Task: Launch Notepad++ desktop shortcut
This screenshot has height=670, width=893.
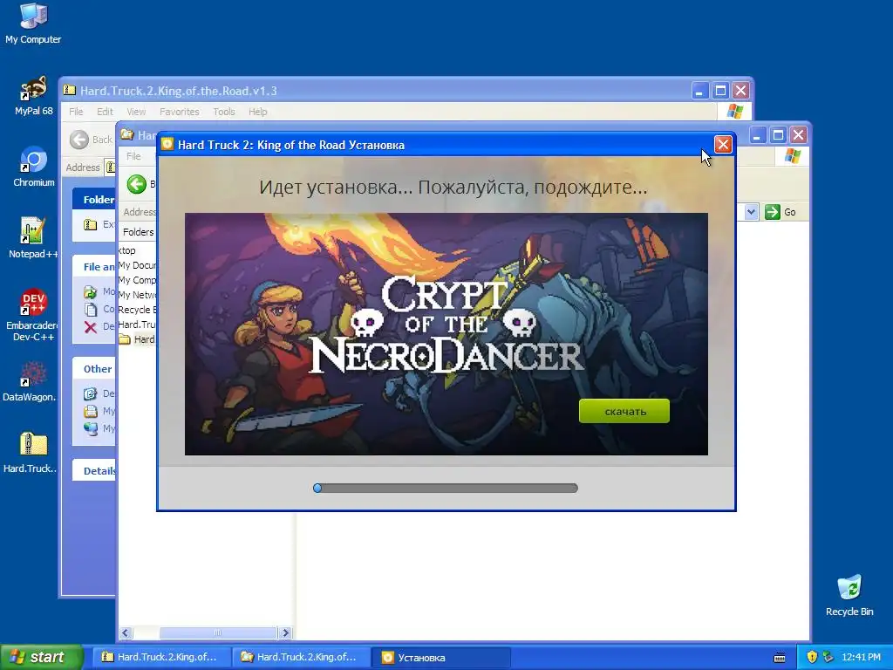Action: [x=33, y=238]
